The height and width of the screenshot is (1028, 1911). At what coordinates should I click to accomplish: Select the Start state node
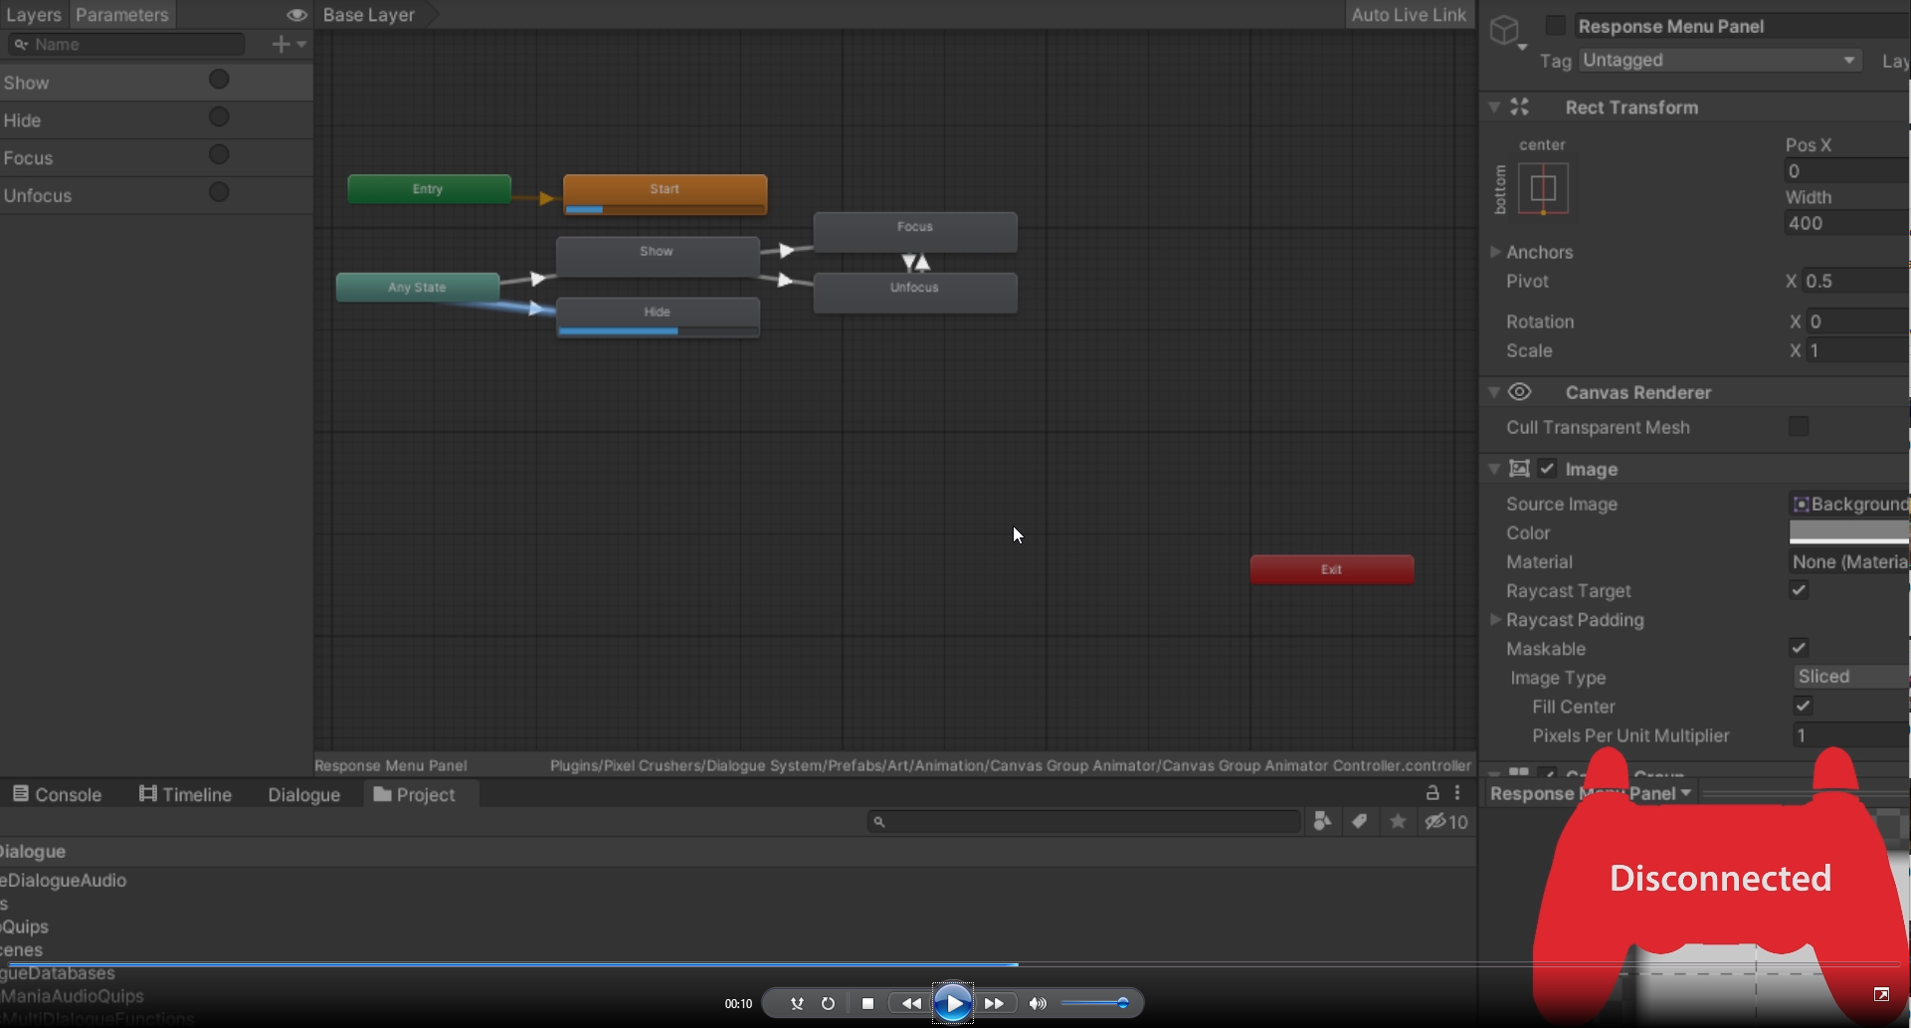tap(665, 194)
